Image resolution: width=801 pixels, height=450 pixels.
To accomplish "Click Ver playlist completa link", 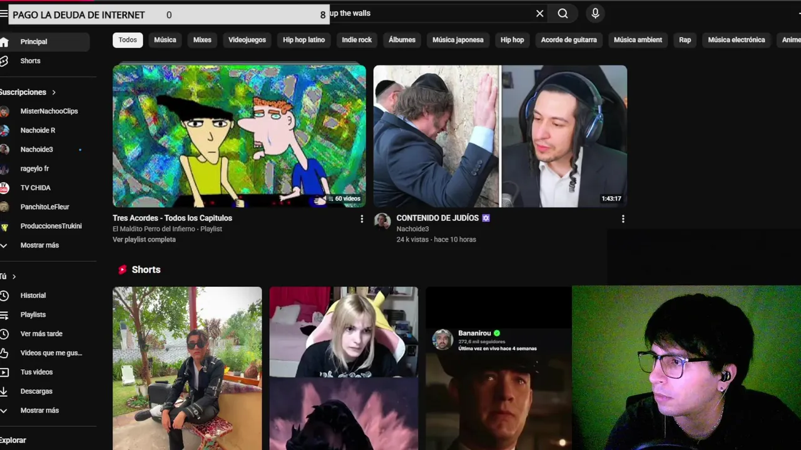I will click(x=144, y=240).
